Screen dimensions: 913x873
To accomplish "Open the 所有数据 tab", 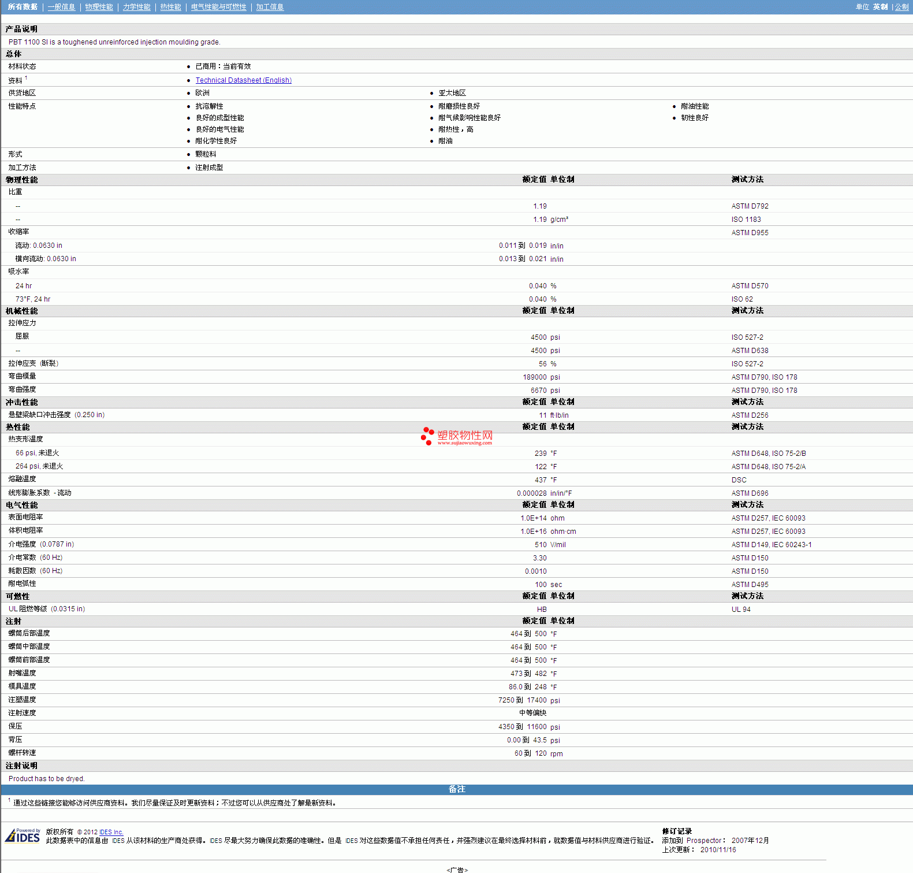I will (23, 7).
